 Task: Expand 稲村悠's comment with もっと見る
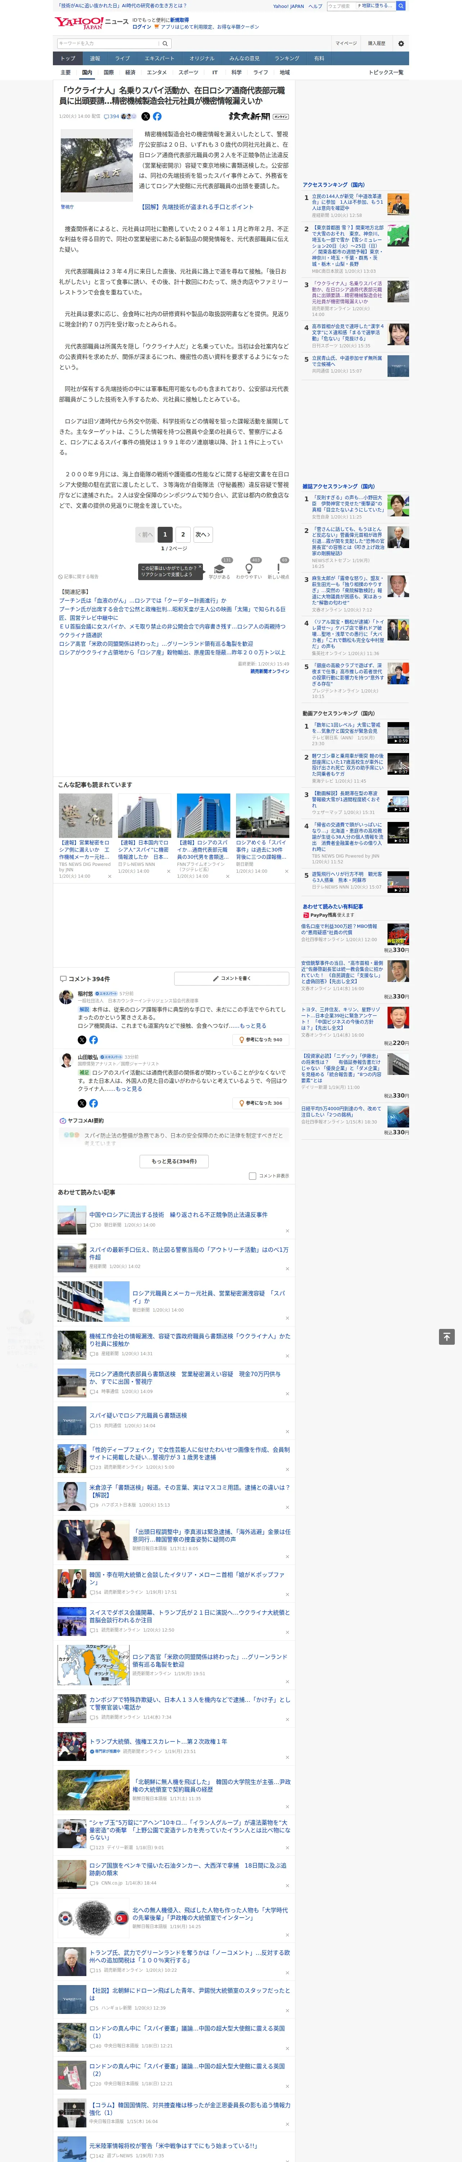pyautogui.click(x=253, y=1026)
